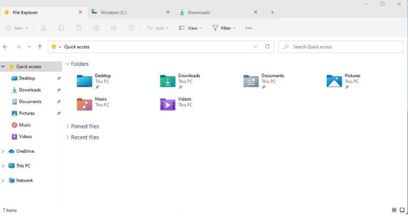Screen dimensions: 408x216
Task: Click the Rename icon in toolbar
Action: point(96,28)
